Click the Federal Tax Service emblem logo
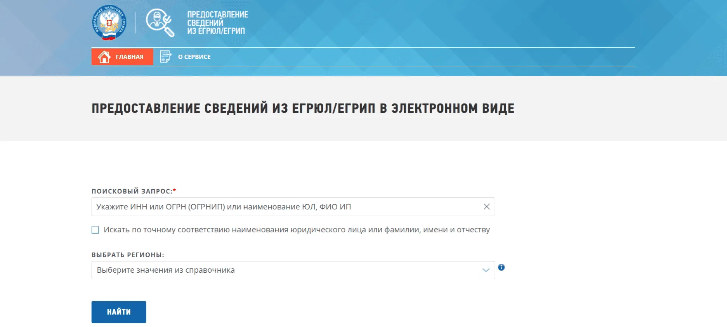Image resolution: width=727 pixels, height=327 pixels. pyautogui.click(x=109, y=22)
